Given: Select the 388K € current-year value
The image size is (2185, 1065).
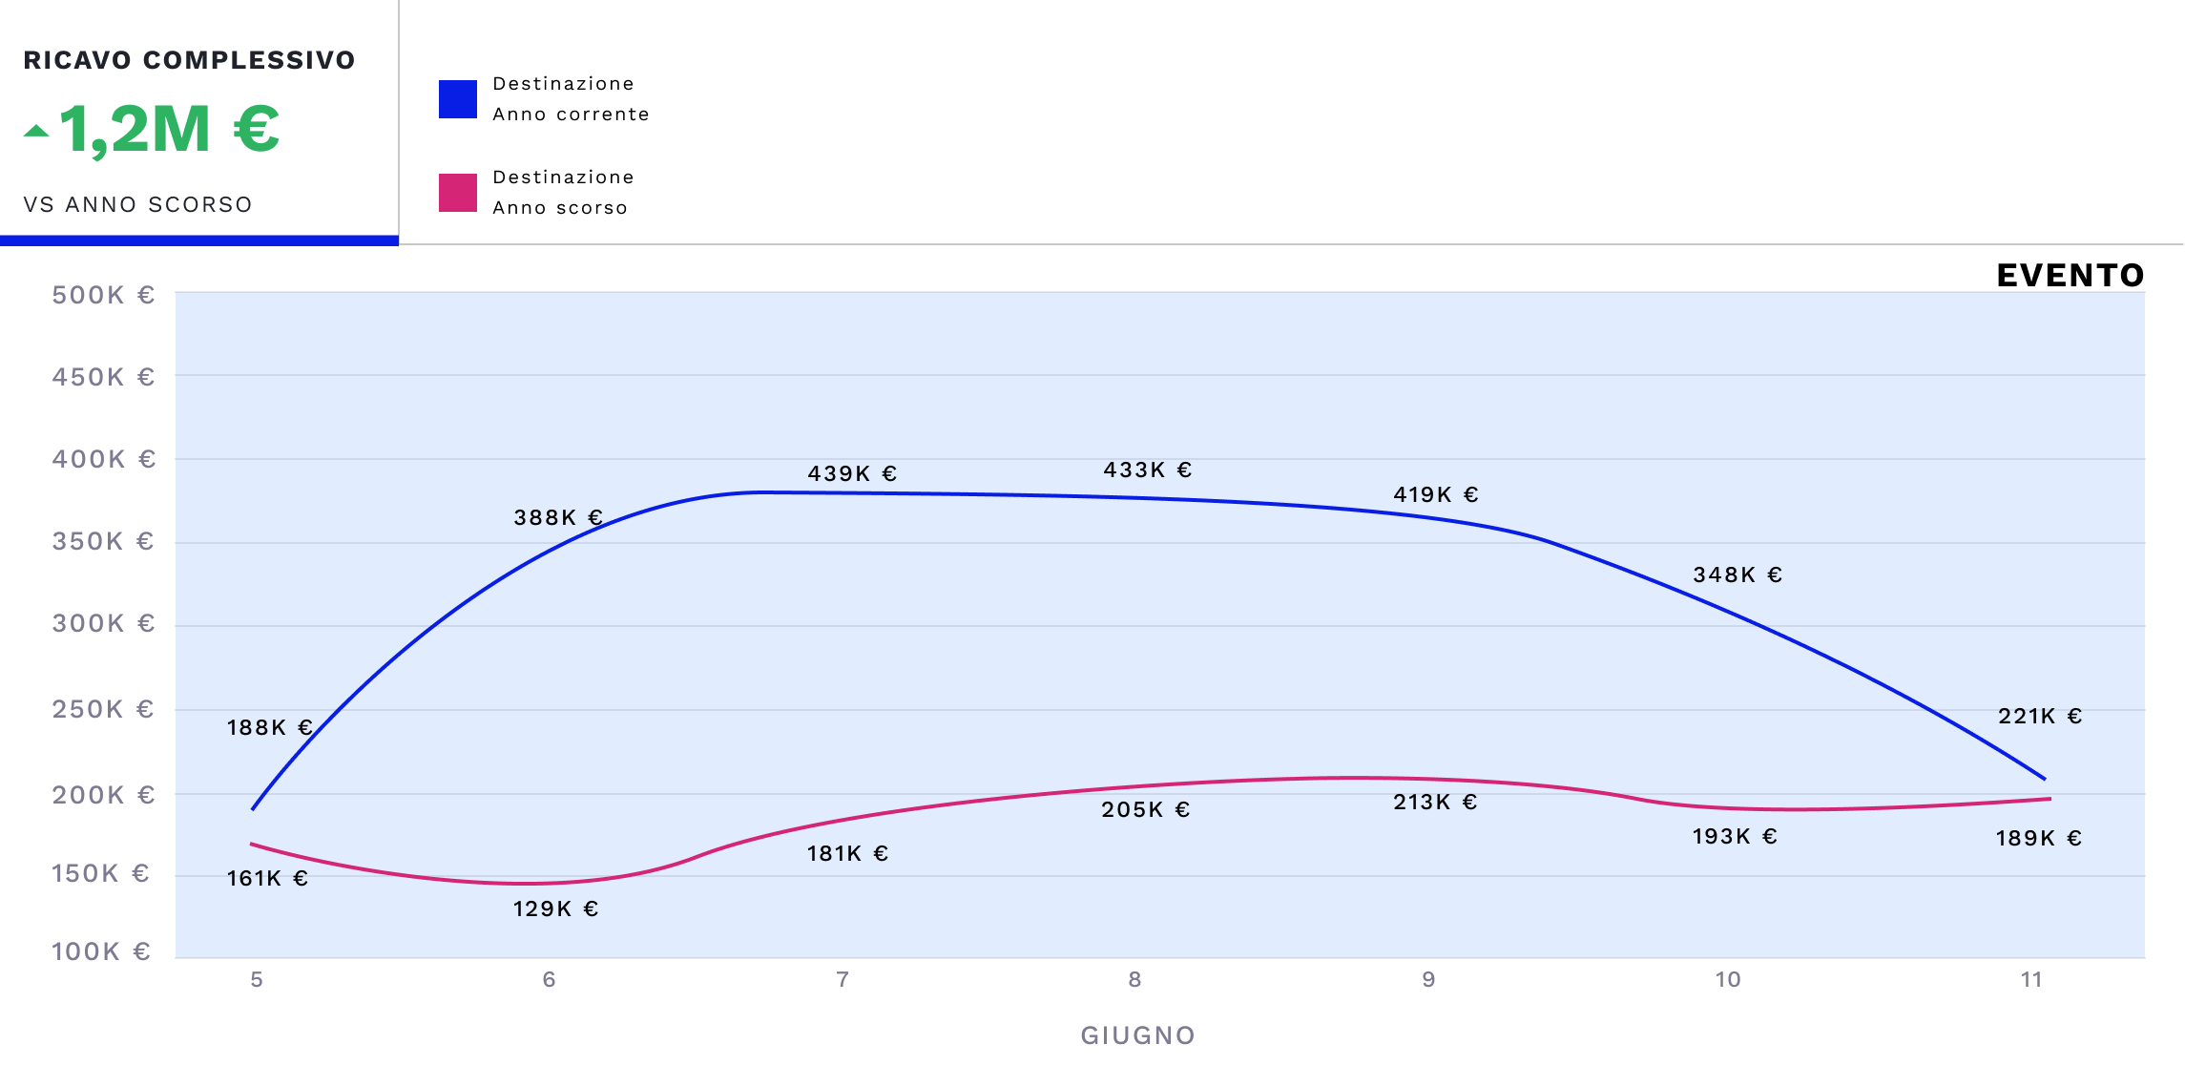Looking at the screenshot, I should (x=558, y=517).
